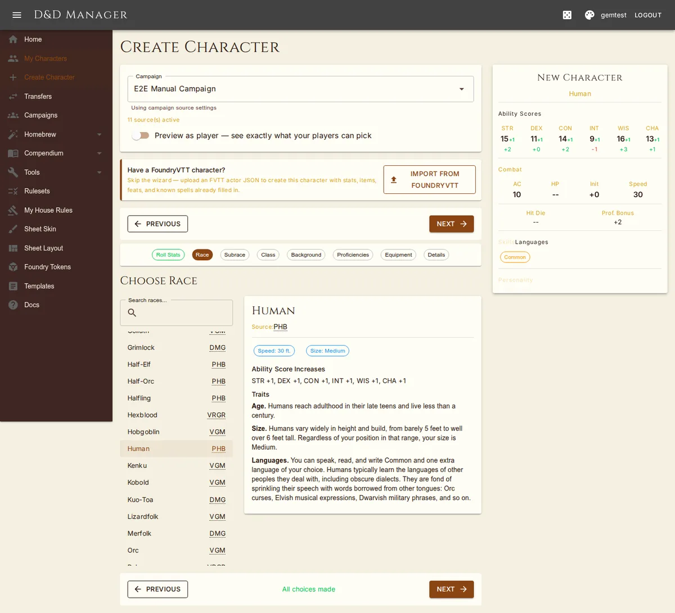Select Kobold in the race list
Viewport: 675px width, 613px height.
(x=177, y=483)
